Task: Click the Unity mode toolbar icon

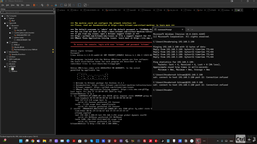Action: [x=74, y=5]
